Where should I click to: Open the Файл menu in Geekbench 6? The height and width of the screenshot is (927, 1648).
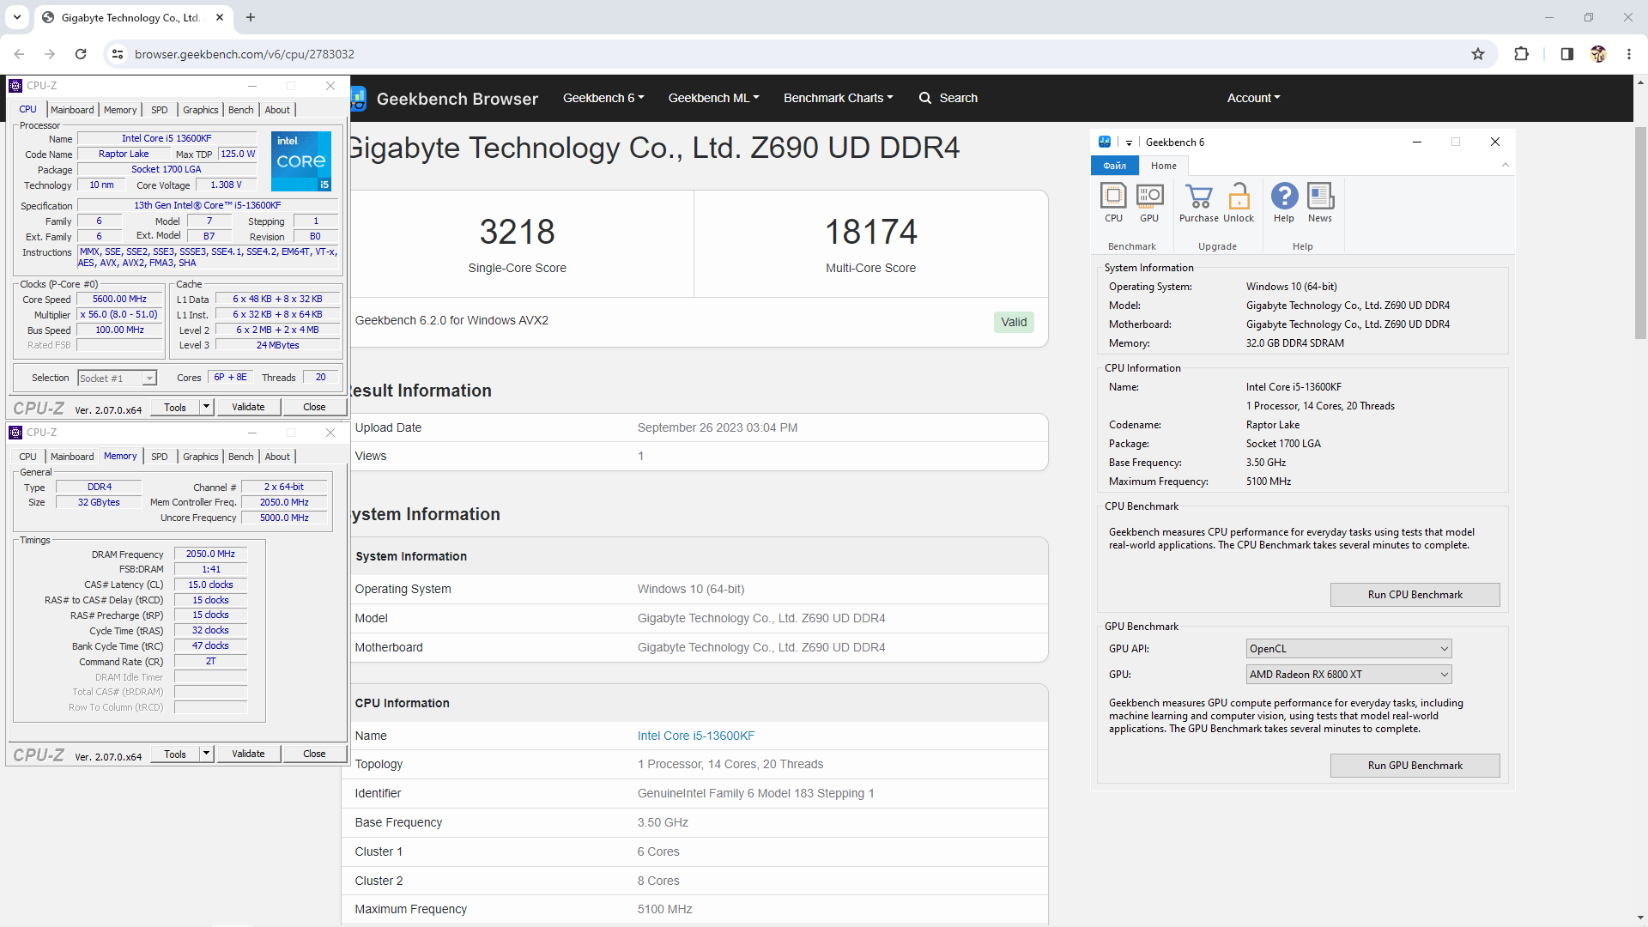pos(1114,165)
